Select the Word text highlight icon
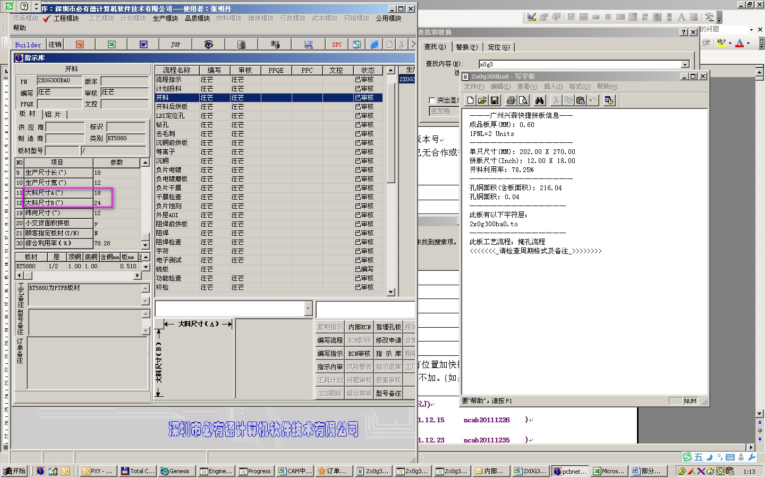The image size is (765, 478). [x=721, y=43]
